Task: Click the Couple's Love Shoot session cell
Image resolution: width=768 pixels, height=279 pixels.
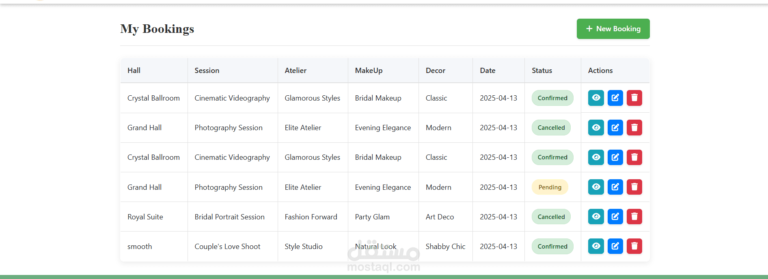Action: 227,247
